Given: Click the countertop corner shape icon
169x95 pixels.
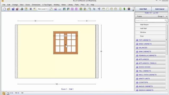Looking at the screenshot, I should [90, 9].
